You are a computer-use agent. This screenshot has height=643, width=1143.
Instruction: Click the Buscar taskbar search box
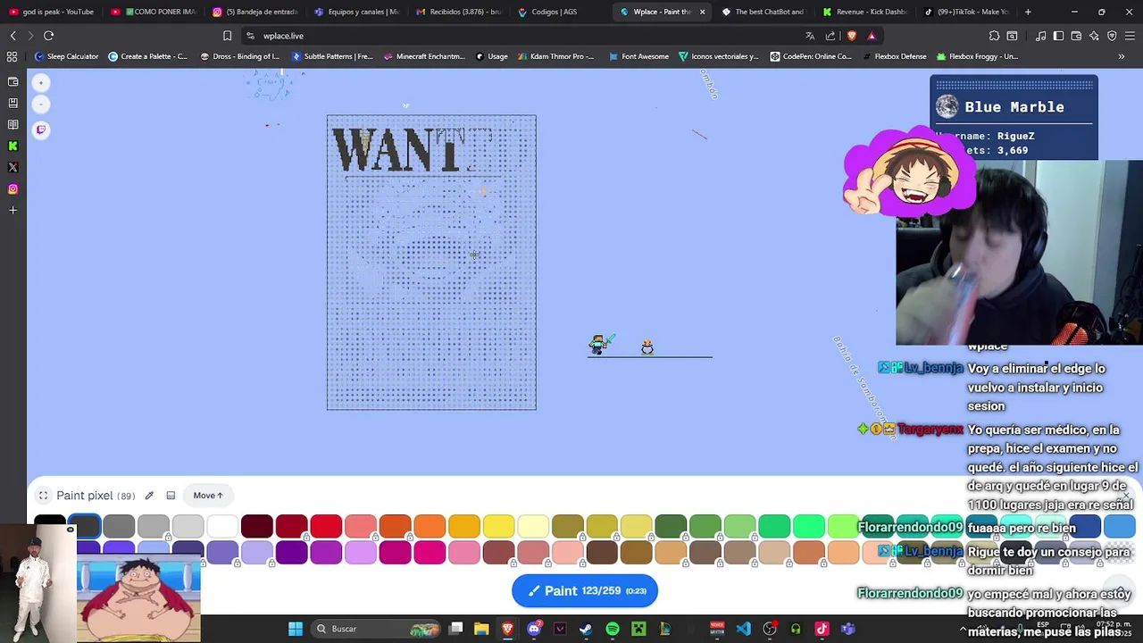point(375,629)
